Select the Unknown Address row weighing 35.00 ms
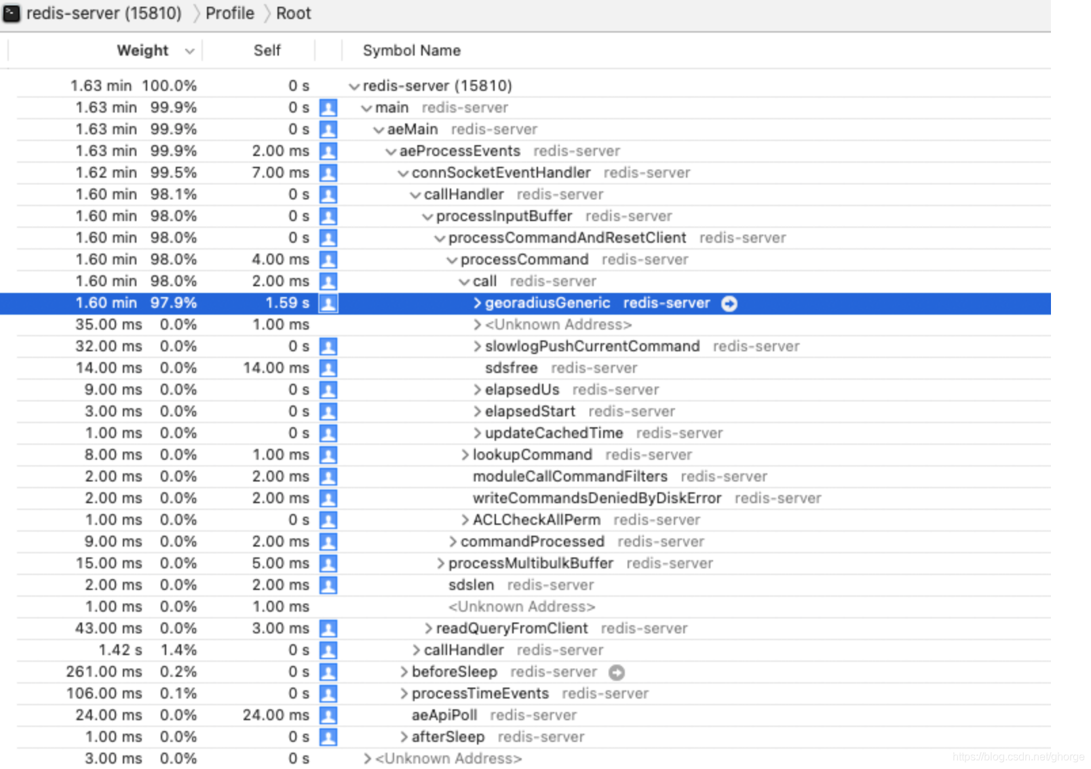This screenshot has width=1091, height=769. [x=525, y=325]
